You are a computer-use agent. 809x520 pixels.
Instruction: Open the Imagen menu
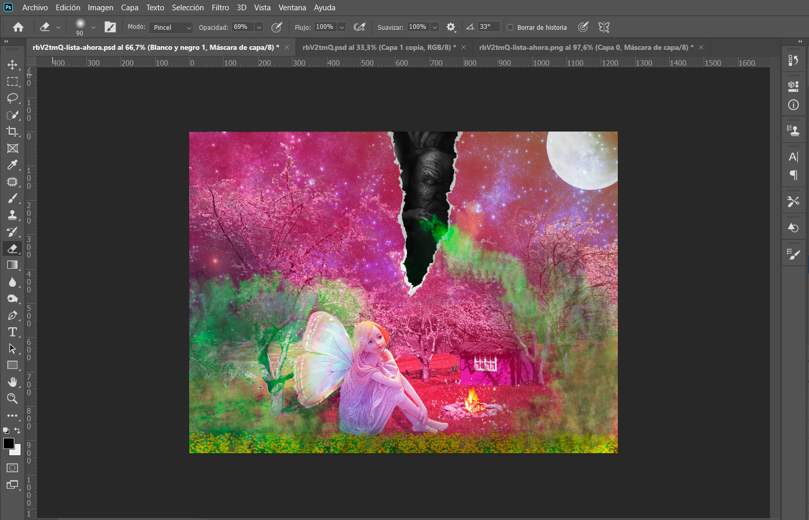(100, 8)
